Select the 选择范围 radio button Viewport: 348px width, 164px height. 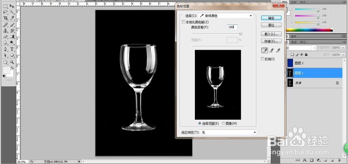pos(200,123)
